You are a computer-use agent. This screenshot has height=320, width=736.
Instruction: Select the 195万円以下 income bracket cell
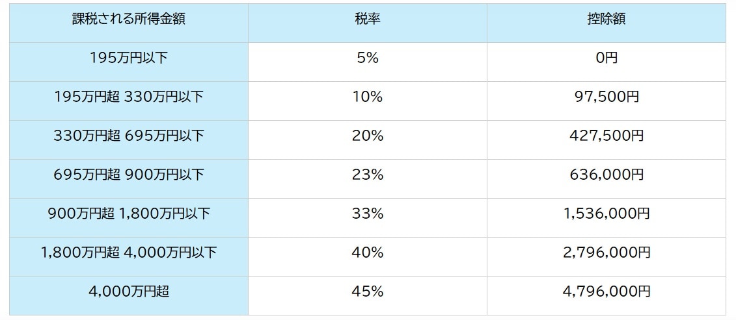(x=129, y=58)
